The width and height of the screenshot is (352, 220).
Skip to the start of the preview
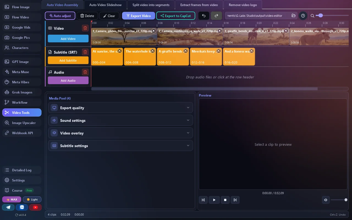tap(203, 200)
